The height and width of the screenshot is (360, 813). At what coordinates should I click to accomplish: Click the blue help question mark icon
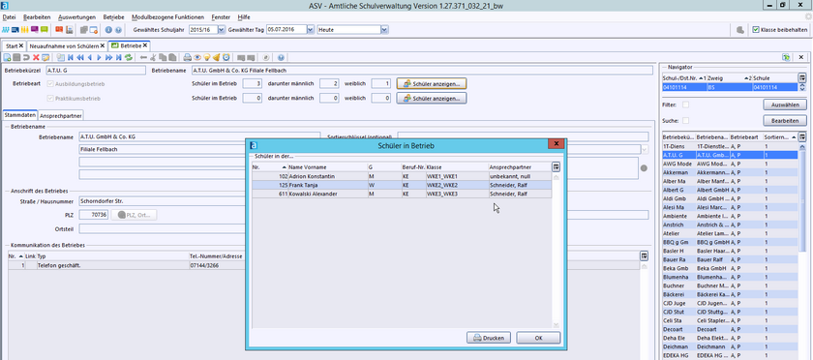281,57
